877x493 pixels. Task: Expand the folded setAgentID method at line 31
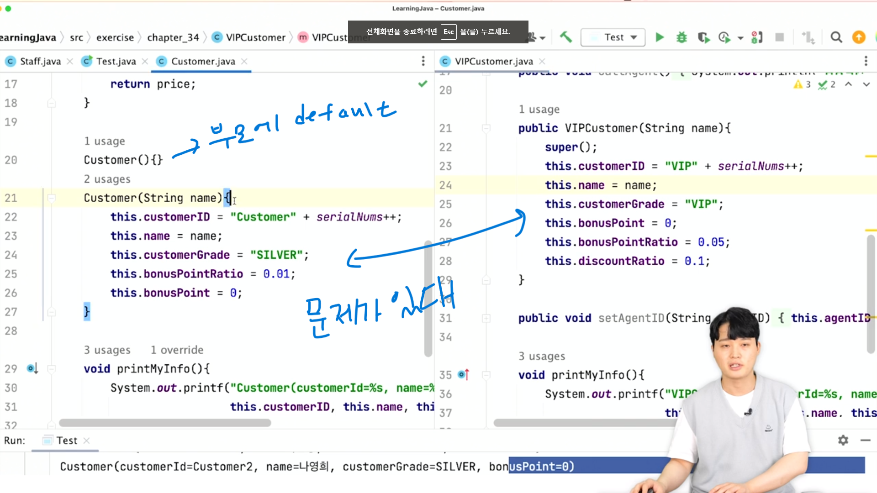(x=486, y=318)
